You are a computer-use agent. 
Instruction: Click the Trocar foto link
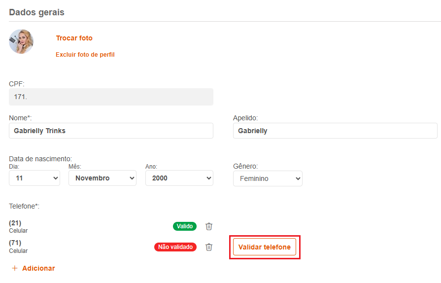point(74,38)
